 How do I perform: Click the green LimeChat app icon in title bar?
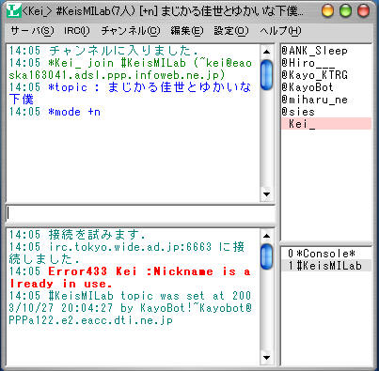coord(14,11)
